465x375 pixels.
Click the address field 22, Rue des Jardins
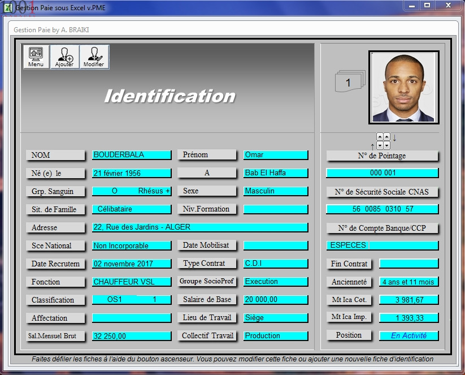(200, 227)
